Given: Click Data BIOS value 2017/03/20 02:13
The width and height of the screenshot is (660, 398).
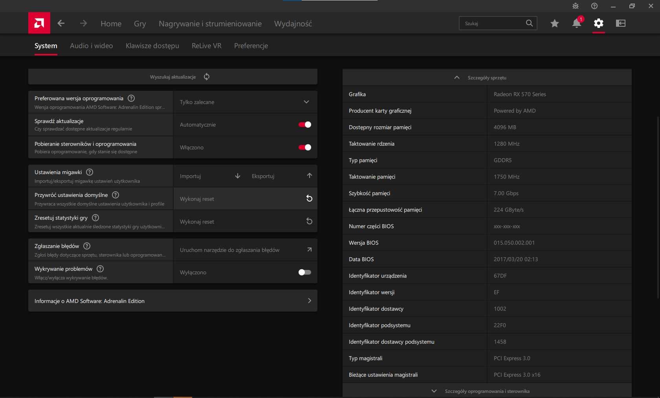Looking at the screenshot, I should (516, 259).
